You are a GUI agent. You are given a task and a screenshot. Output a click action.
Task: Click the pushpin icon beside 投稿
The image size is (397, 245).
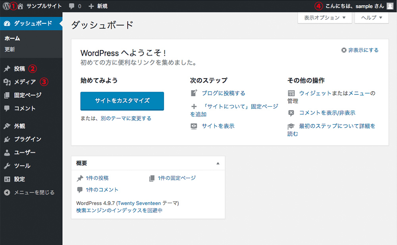(x=7, y=69)
